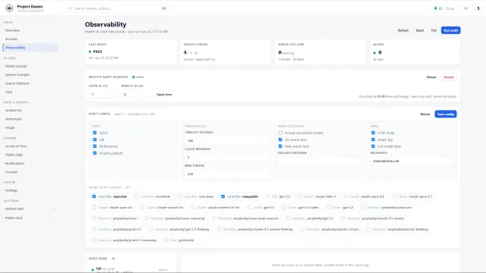Open Settings in the sidebar
The width and height of the screenshot is (486, 273).
pyautogui.click(x=30, y=190)
